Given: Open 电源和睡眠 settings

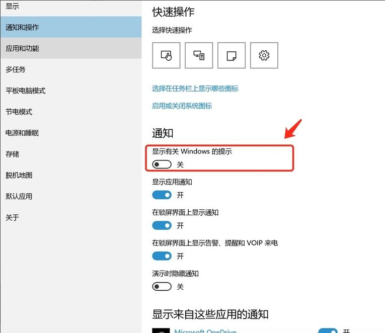Looking at the screenshot, I should 22,133.
